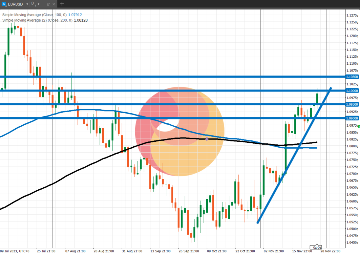The width and height of the screenshot is (360, 253).
Task: Select the 1.09000 horizontal line price tag
Action: click(352, 118)
